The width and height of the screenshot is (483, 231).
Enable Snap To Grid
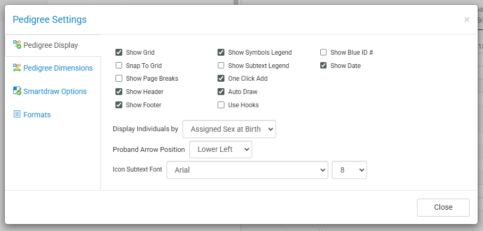[119, 66]
